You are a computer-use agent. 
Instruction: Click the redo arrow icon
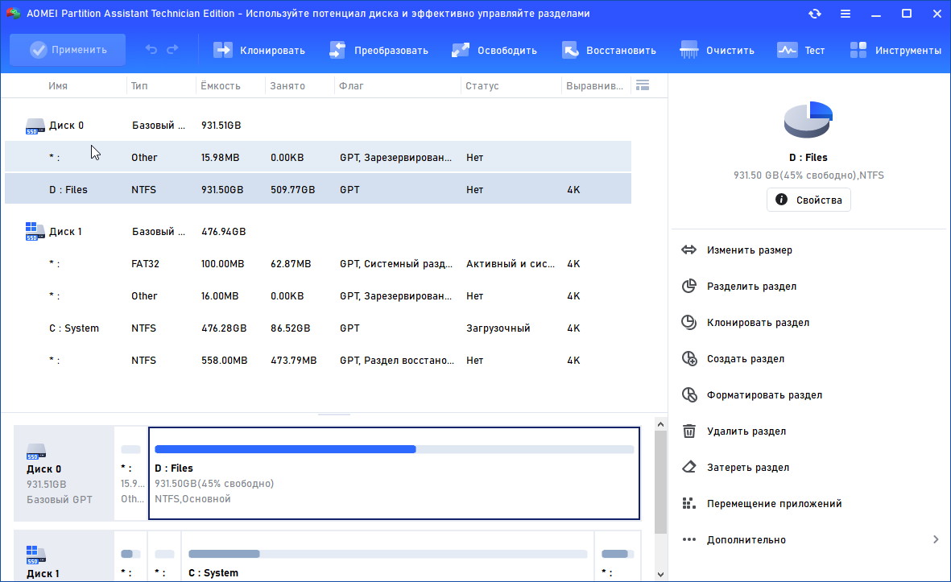pos(173,50)
